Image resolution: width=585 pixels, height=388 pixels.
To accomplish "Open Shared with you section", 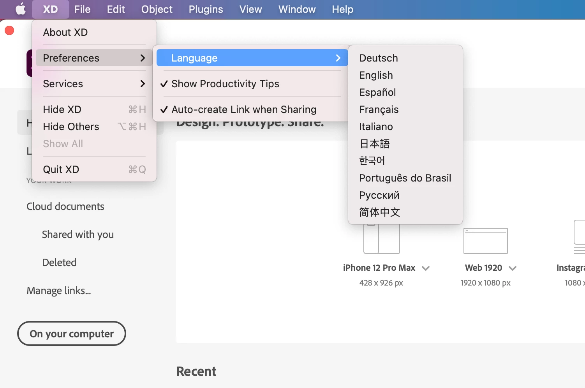I will (78, 235).
